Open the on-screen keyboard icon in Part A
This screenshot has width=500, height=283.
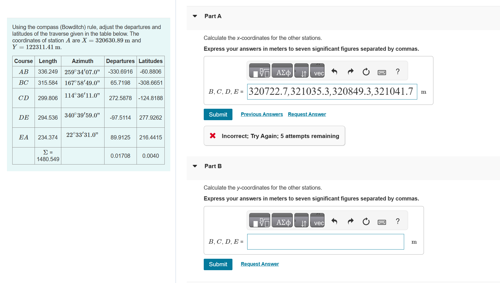[382, 72]
